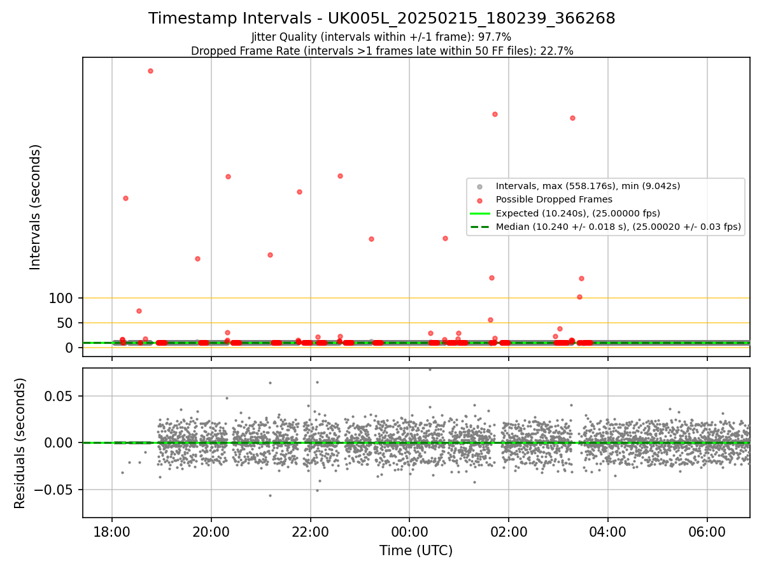The image size is (764, 573).
Task: Click the plot title 'Timestamp Intervals - UK005L_20250215_180239_366268'
Action: point(382,18)
